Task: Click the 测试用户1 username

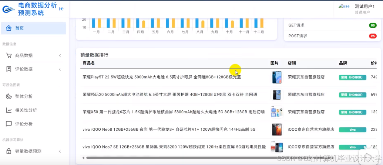Action: pyautogui.click(x=364, y=7)
